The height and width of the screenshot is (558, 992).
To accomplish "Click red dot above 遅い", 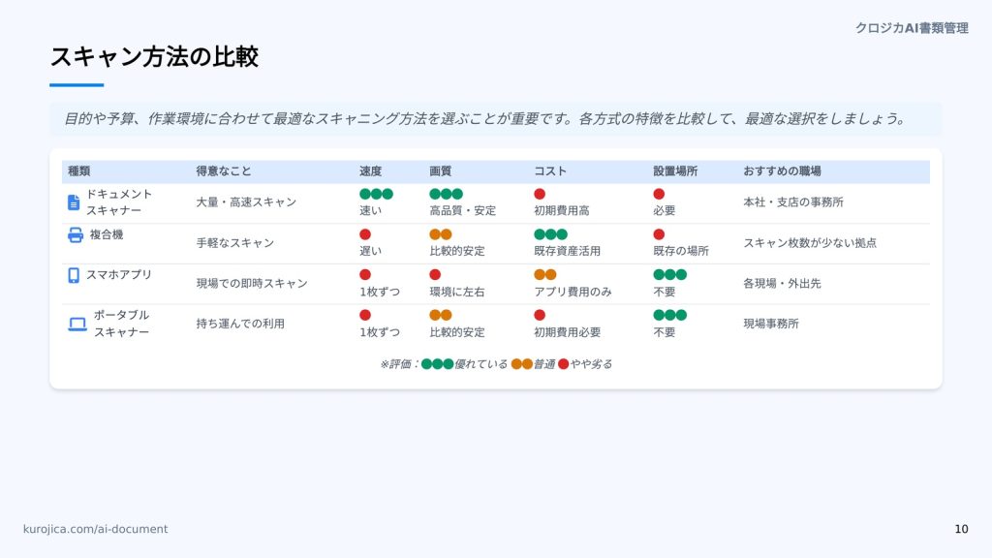I will point(365,234).
